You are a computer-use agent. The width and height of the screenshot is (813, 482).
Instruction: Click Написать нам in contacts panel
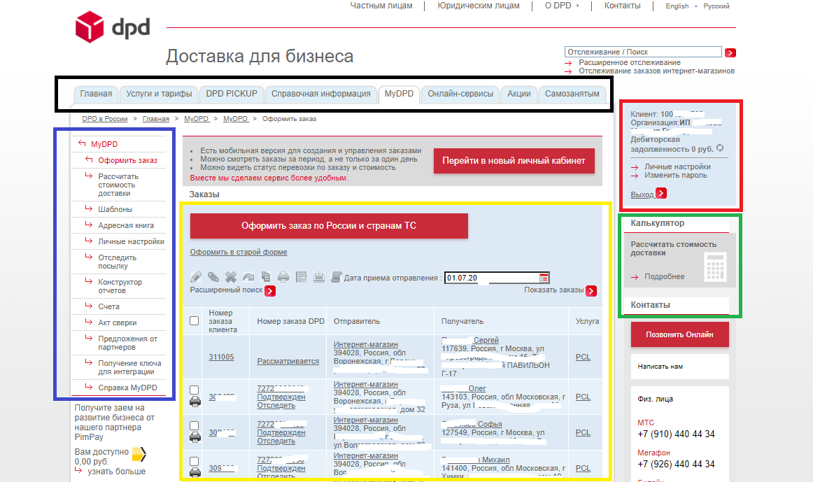click(660, 367)
